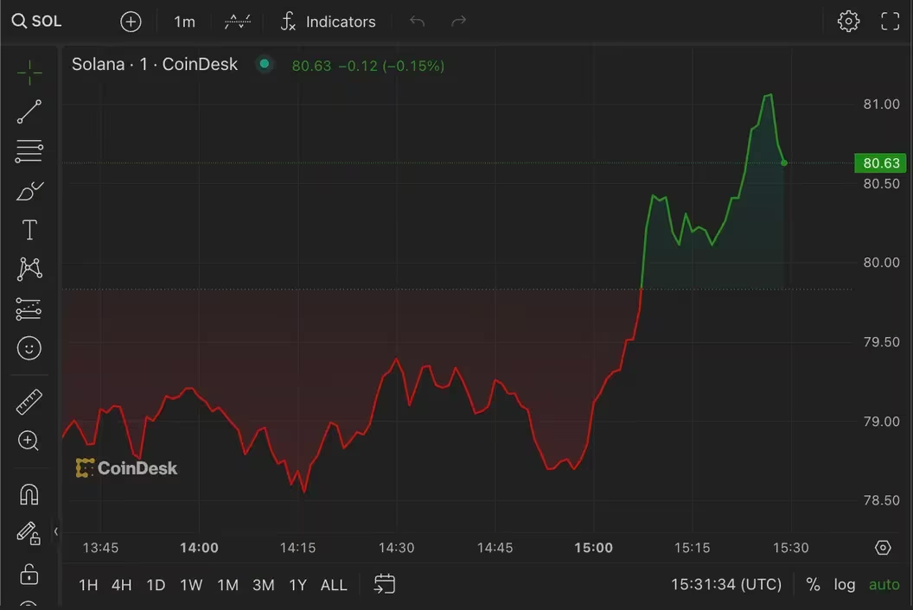Open the emoji sticker tool
Image resolution: width=913 pixels, height=610 pixels.
coord(29,348)
